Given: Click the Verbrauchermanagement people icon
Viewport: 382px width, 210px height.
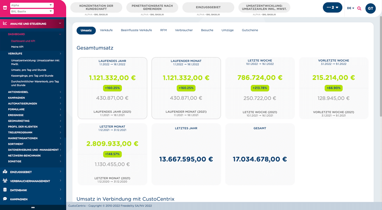Looking at the screenshot, I should (5, 181).
